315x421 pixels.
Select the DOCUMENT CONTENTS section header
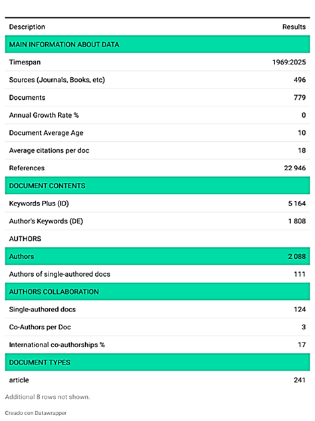tap(157, 186)
